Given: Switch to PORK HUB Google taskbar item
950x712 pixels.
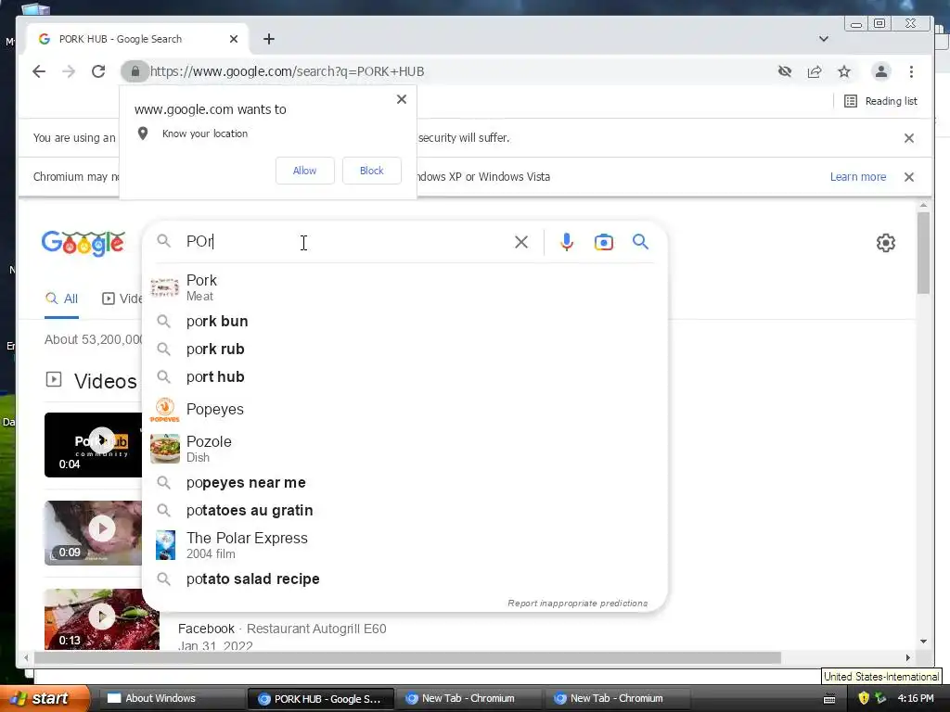Looking at the screenshot, I should pos(321,699).
